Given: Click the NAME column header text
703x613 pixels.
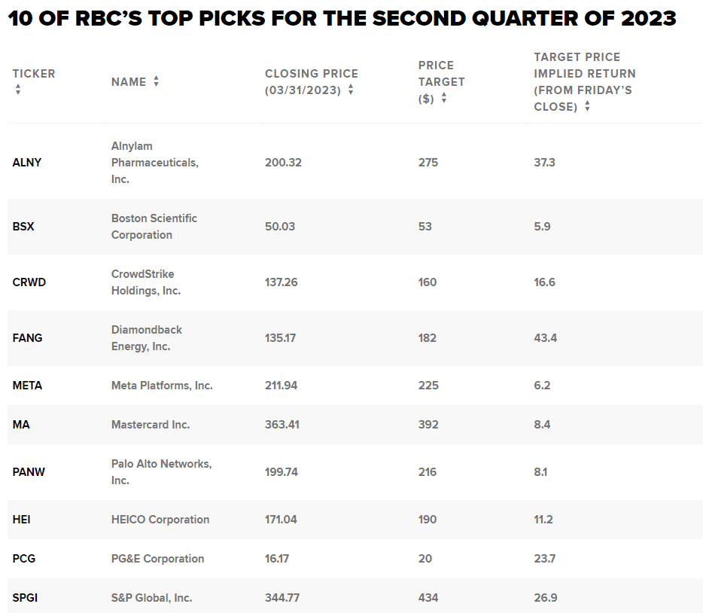Looking at the screenshot, I should 129,81.
